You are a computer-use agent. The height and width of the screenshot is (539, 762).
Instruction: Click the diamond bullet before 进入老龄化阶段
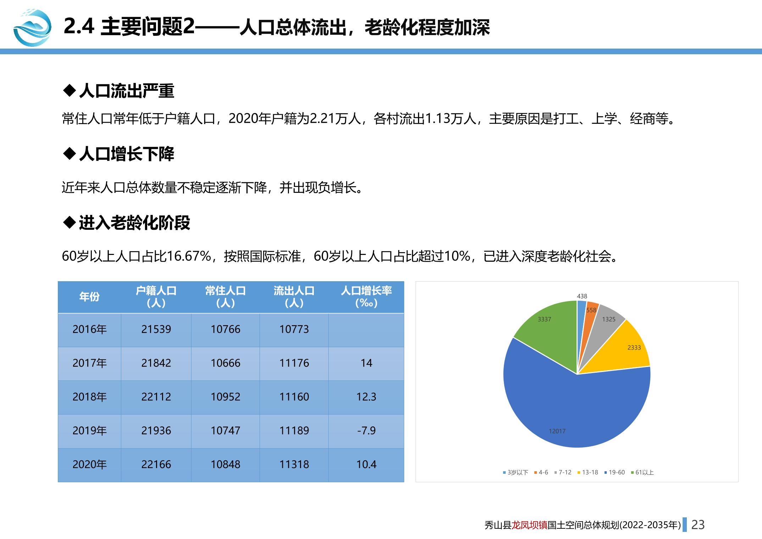click(69, 222)
